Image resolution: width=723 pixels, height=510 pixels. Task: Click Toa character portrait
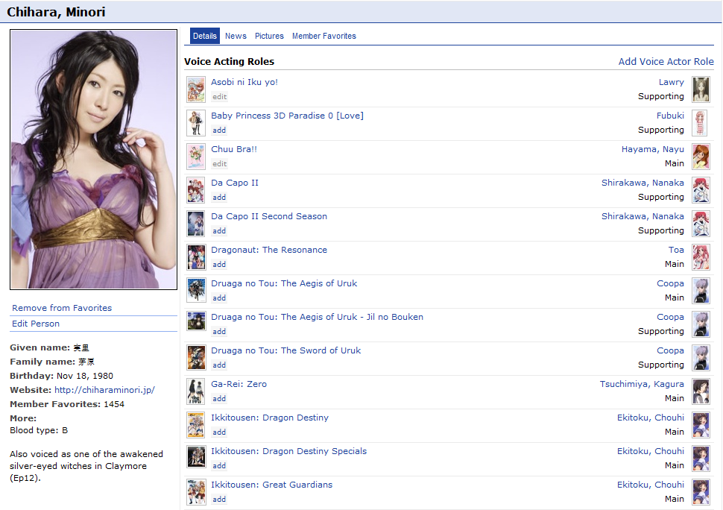point(701,257)
